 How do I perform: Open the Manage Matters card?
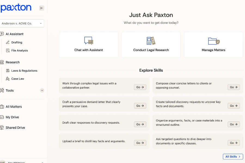tap(213, 45)
